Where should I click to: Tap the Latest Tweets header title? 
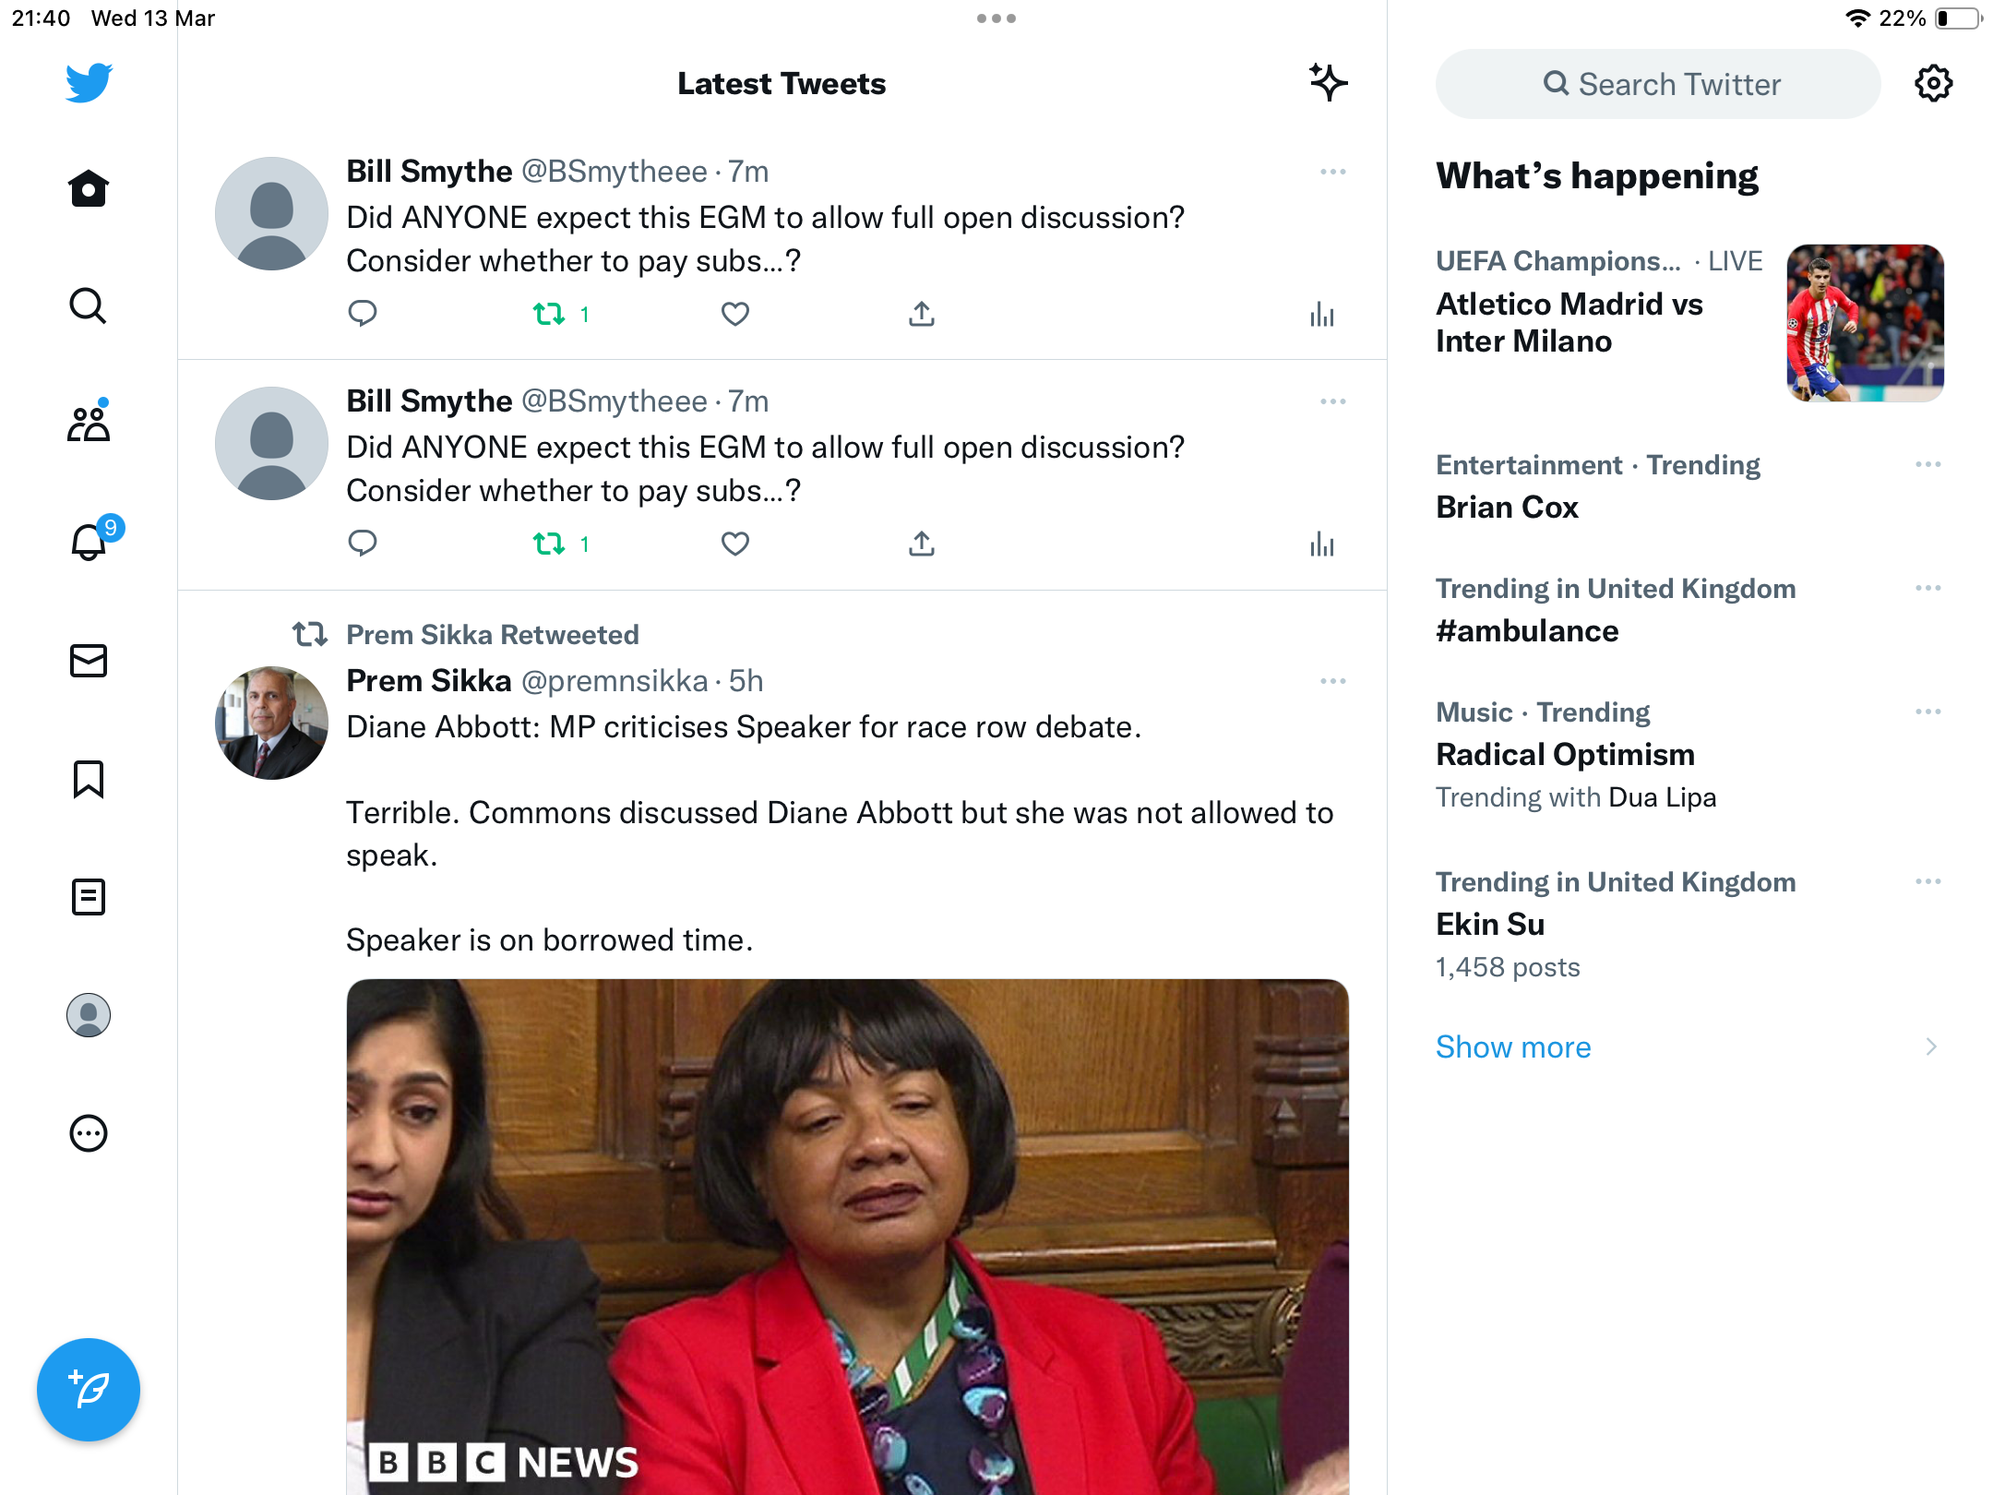coord(782,83)
